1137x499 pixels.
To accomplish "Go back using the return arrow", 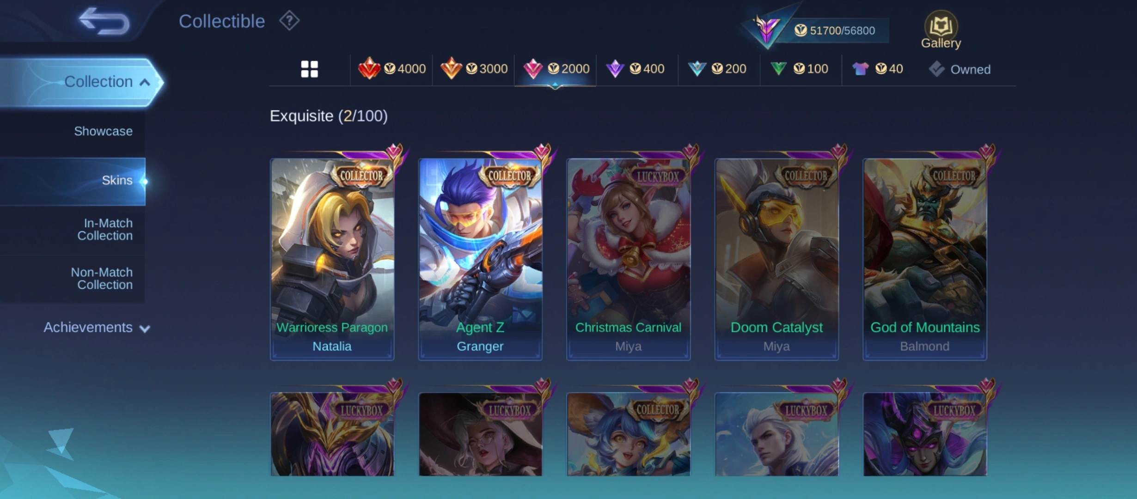I will 104,21.
